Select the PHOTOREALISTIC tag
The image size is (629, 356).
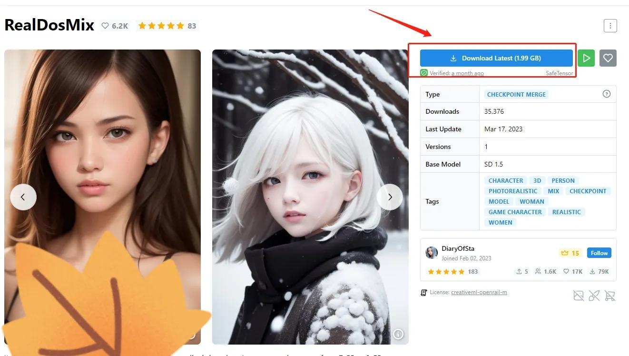coord(512,191)
